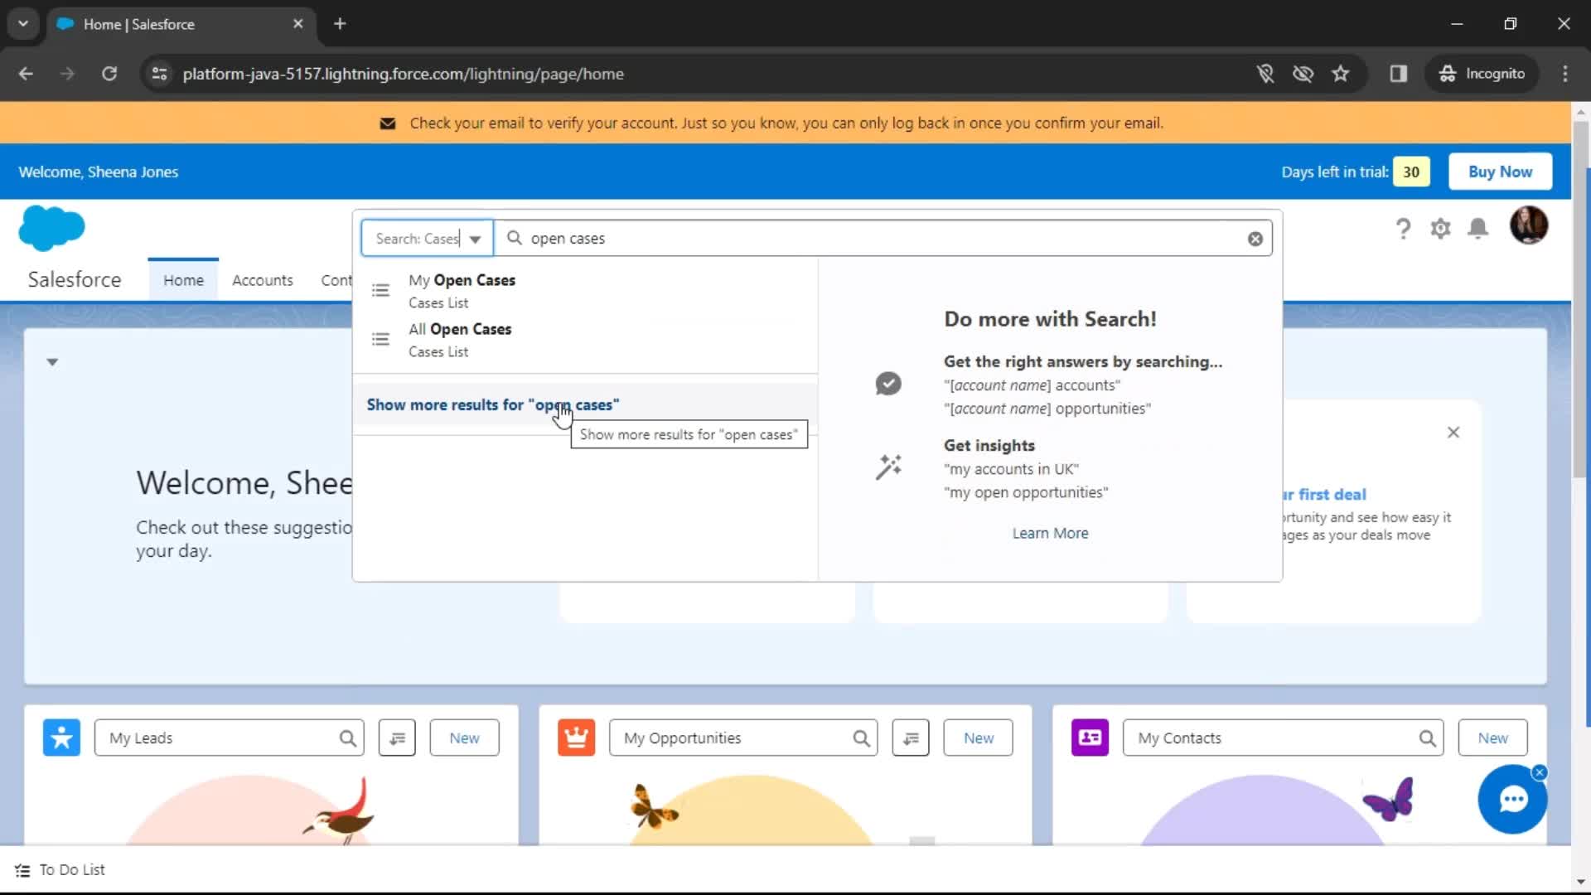The image size is (1591, 895).
Task: Click the magnifier icon in global search
Action: [x=515, y=238]
